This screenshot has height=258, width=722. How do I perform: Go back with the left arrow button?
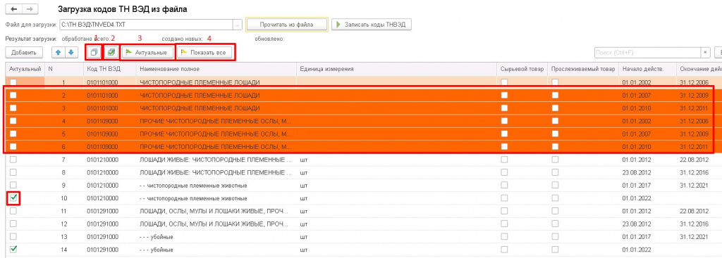coord(13,9)
